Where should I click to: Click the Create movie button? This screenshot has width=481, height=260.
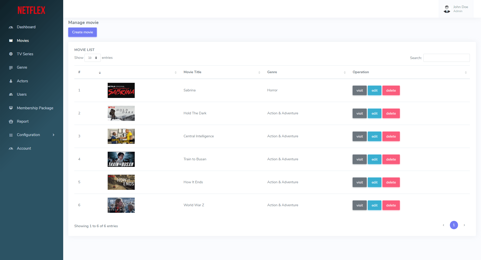click(82, 32)
